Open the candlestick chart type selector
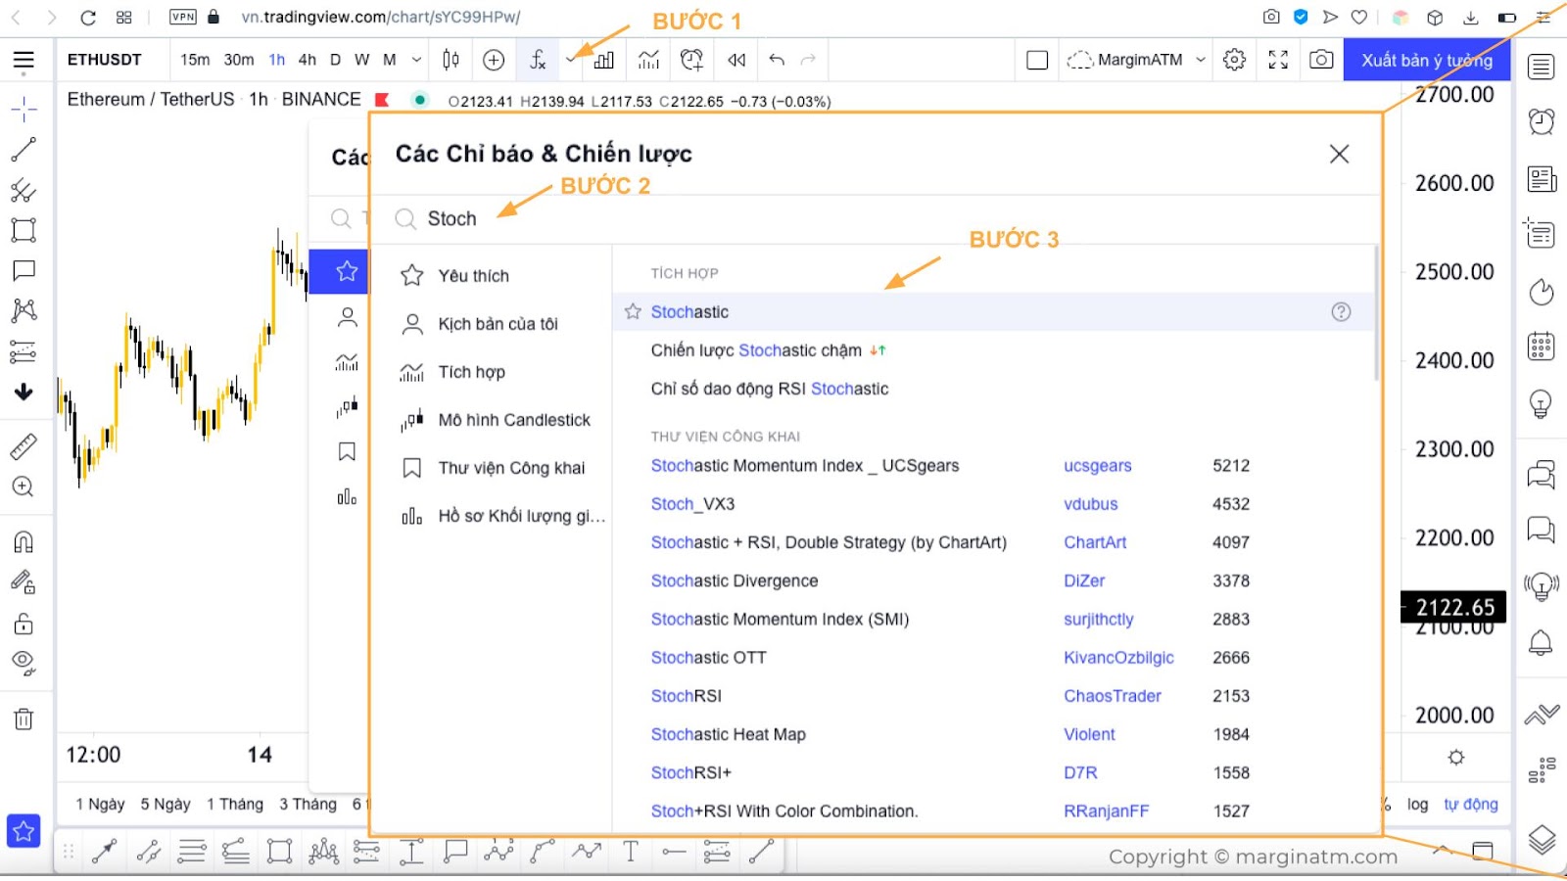The image size is (1567, 881). point(451,60)
